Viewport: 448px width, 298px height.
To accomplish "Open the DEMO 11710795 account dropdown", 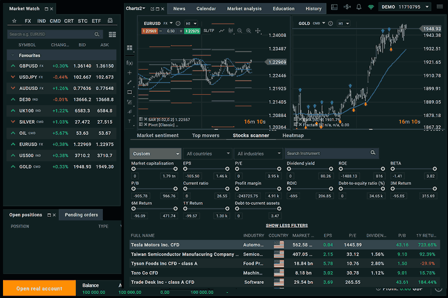I will point(405,7).
